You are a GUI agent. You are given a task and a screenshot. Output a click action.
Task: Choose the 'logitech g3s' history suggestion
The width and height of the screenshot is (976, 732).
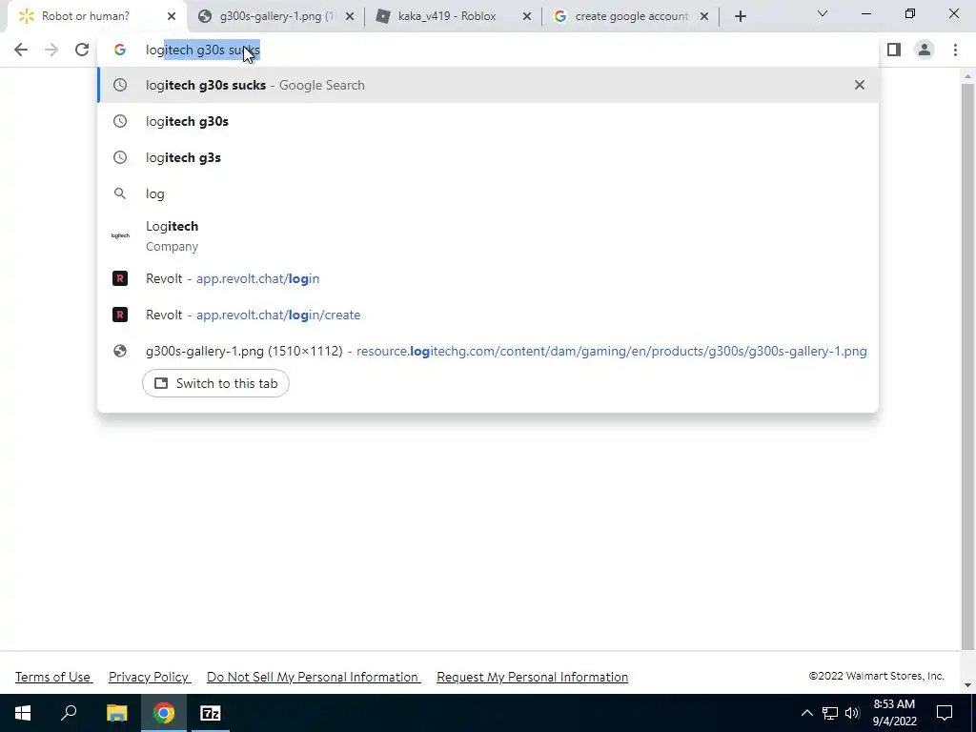(x=488, y=157)
